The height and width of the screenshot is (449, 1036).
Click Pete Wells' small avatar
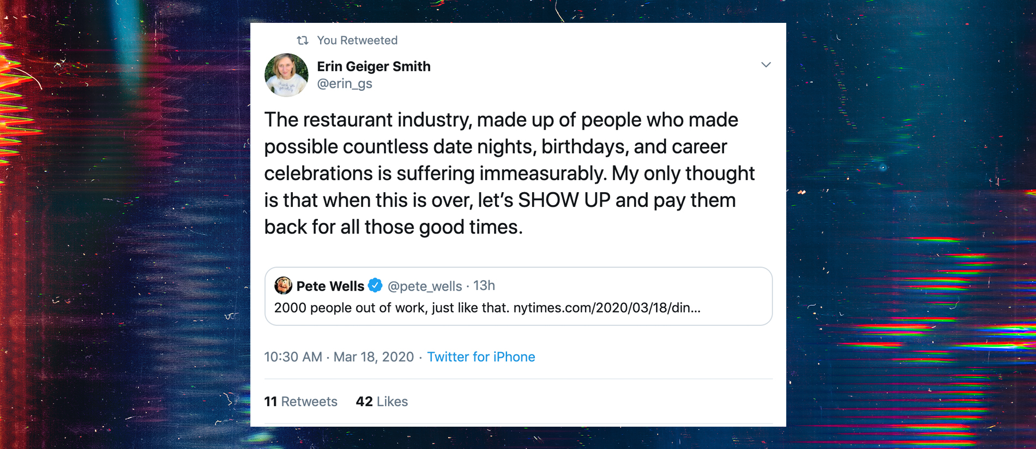point(283,285)
